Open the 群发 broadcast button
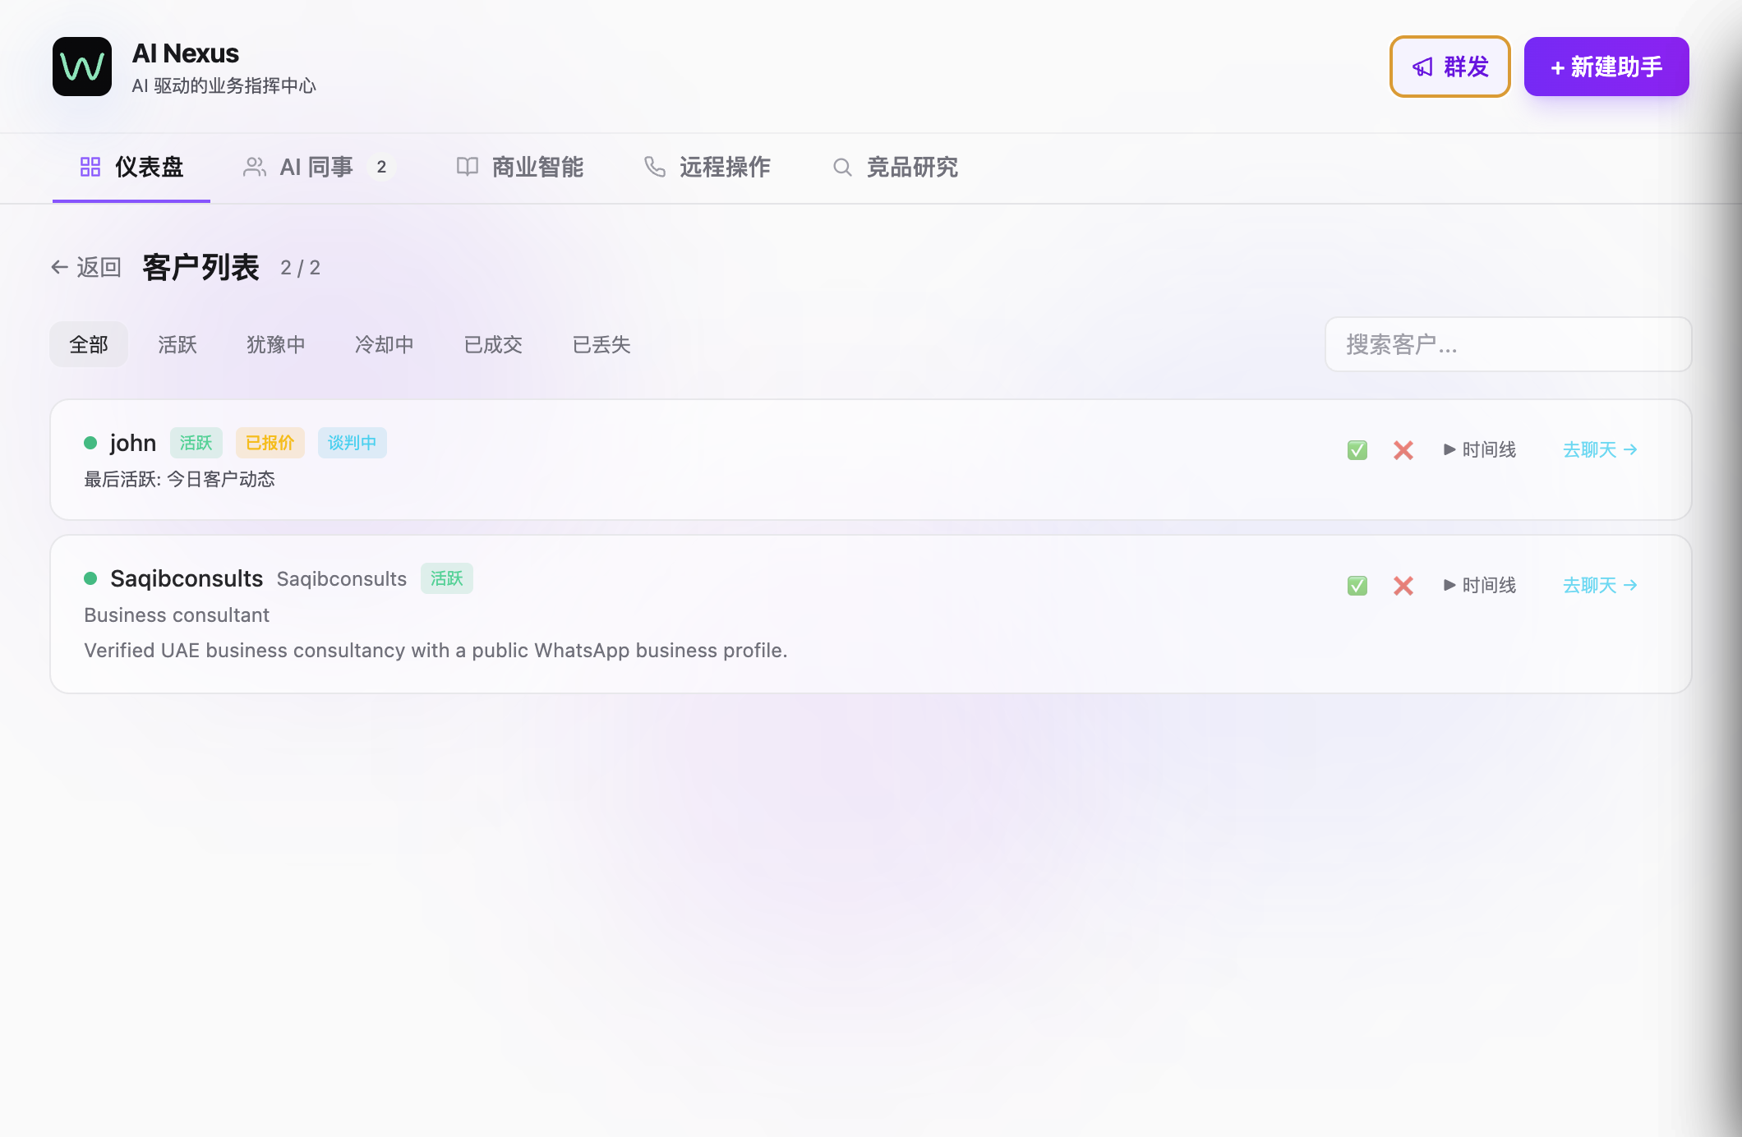This screenshot has height=1137, width=1742. click(1450, 67)
